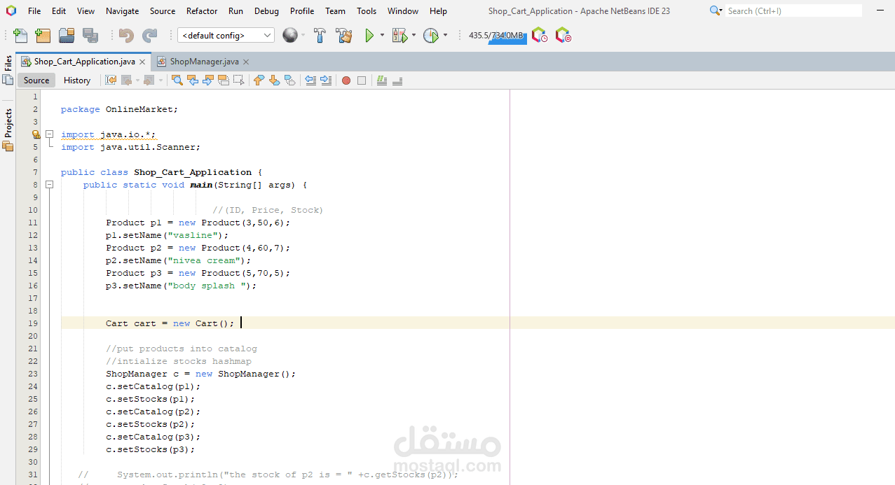895x485 pixels.
Task: Toggle Rectangular Selection mode
Action: (x=239, y=80)
